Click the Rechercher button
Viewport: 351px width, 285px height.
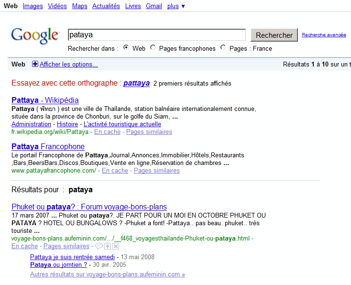[x=274, y=35]
